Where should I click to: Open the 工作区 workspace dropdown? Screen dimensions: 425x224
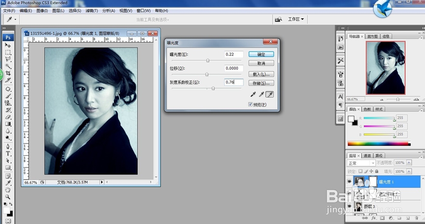click(296, 19)
